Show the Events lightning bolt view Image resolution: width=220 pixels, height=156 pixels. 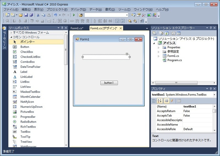click(172, 101)
